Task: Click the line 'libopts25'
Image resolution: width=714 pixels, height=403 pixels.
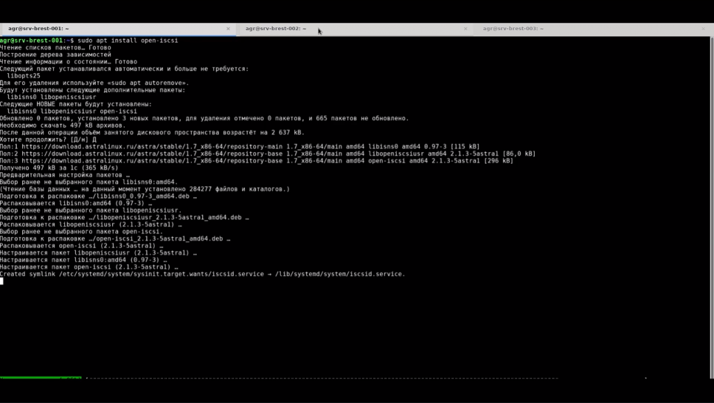Action: 24,75
